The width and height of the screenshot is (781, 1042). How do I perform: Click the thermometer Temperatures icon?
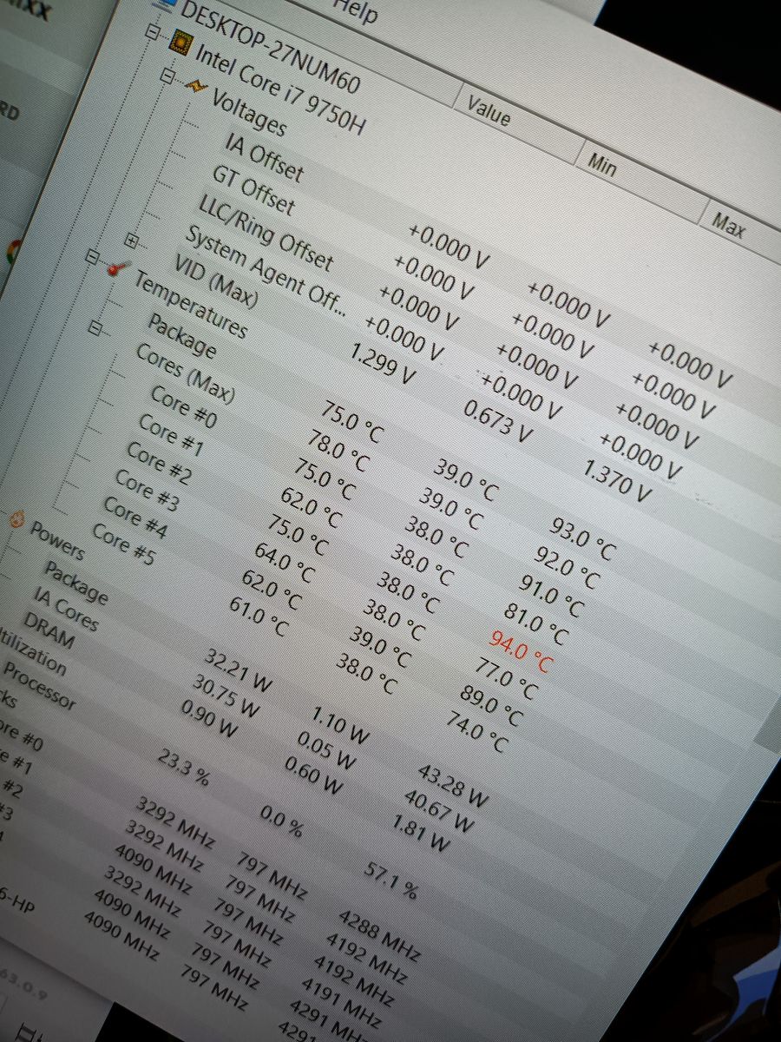pos(117,267)
